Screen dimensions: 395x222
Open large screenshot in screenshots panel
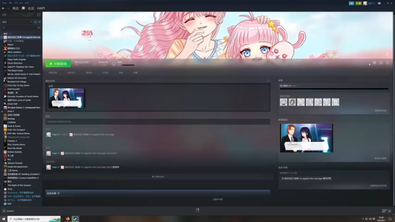click(306, 138)
